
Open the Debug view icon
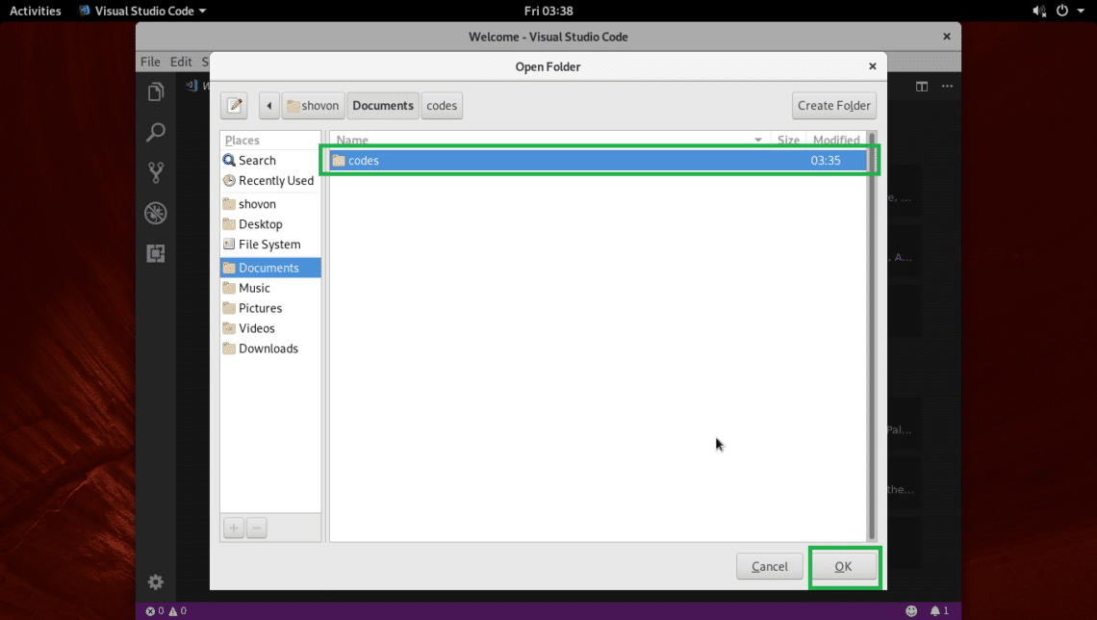(x=155, y=213)
